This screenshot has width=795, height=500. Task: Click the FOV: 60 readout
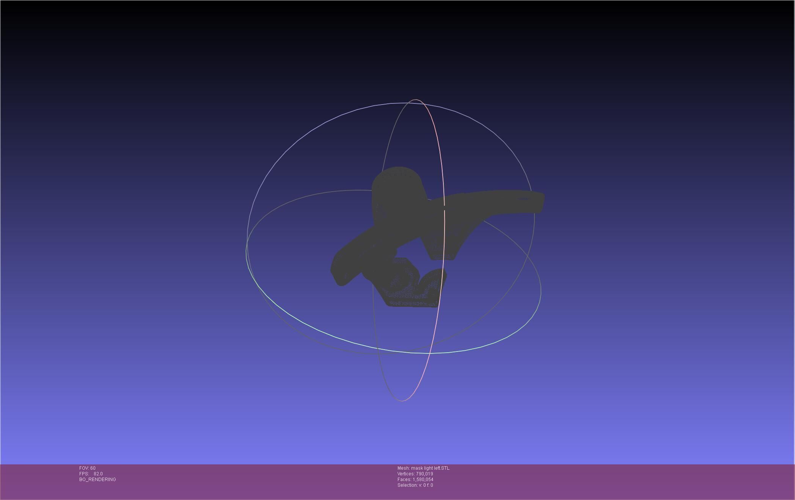pyautogui.click(x=87, y=468)
